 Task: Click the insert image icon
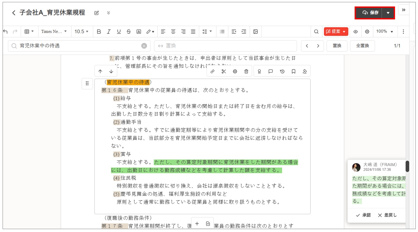coord(255,31)
